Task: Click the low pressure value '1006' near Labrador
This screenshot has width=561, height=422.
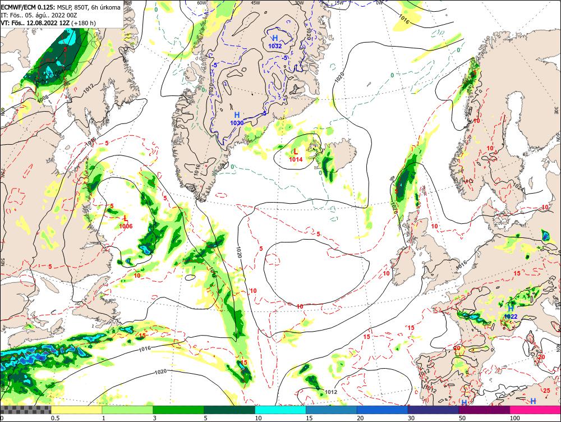Action: pos(126,226)
